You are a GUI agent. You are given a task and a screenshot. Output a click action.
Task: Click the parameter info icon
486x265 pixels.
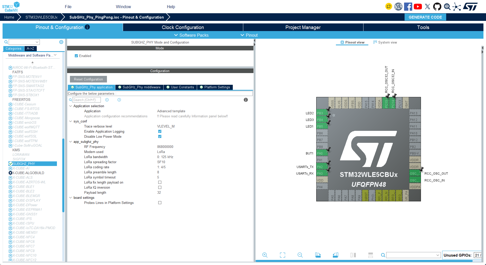[246, 100]
